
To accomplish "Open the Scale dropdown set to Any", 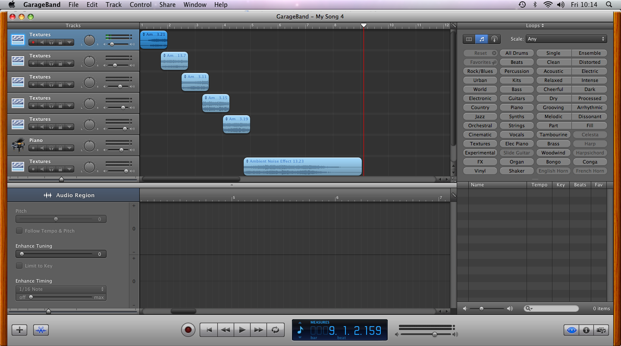I will (566, 39).
